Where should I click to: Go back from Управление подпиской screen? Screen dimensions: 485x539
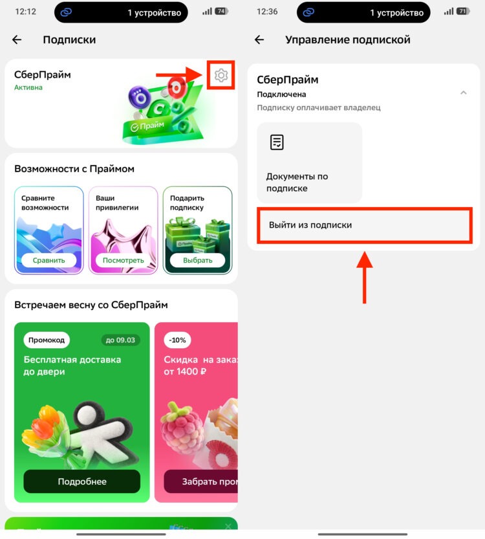(x=259, y=40)
